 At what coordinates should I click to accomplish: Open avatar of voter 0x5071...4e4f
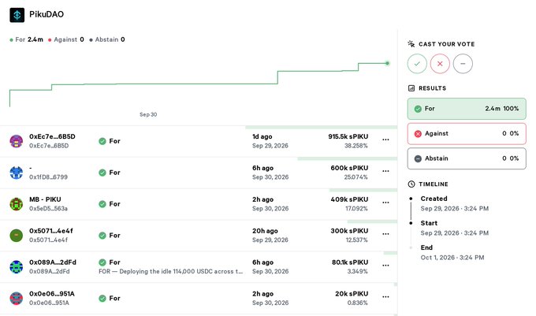pyautogui.click(x=17, y=236)
